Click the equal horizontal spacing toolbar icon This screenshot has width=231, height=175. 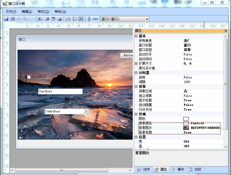96,19
